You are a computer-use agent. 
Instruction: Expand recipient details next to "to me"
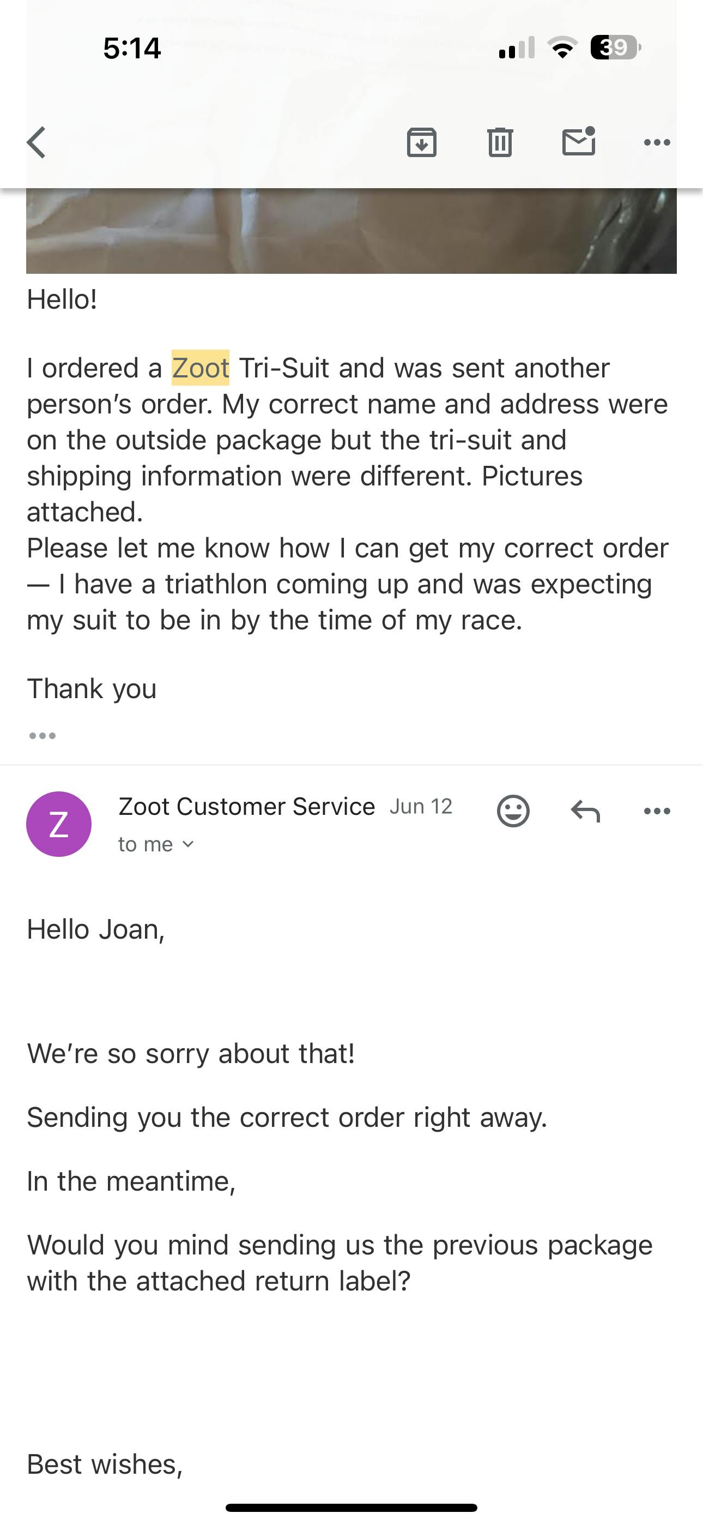click(187, 844)
